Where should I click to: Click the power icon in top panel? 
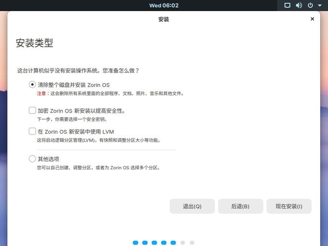310,5
